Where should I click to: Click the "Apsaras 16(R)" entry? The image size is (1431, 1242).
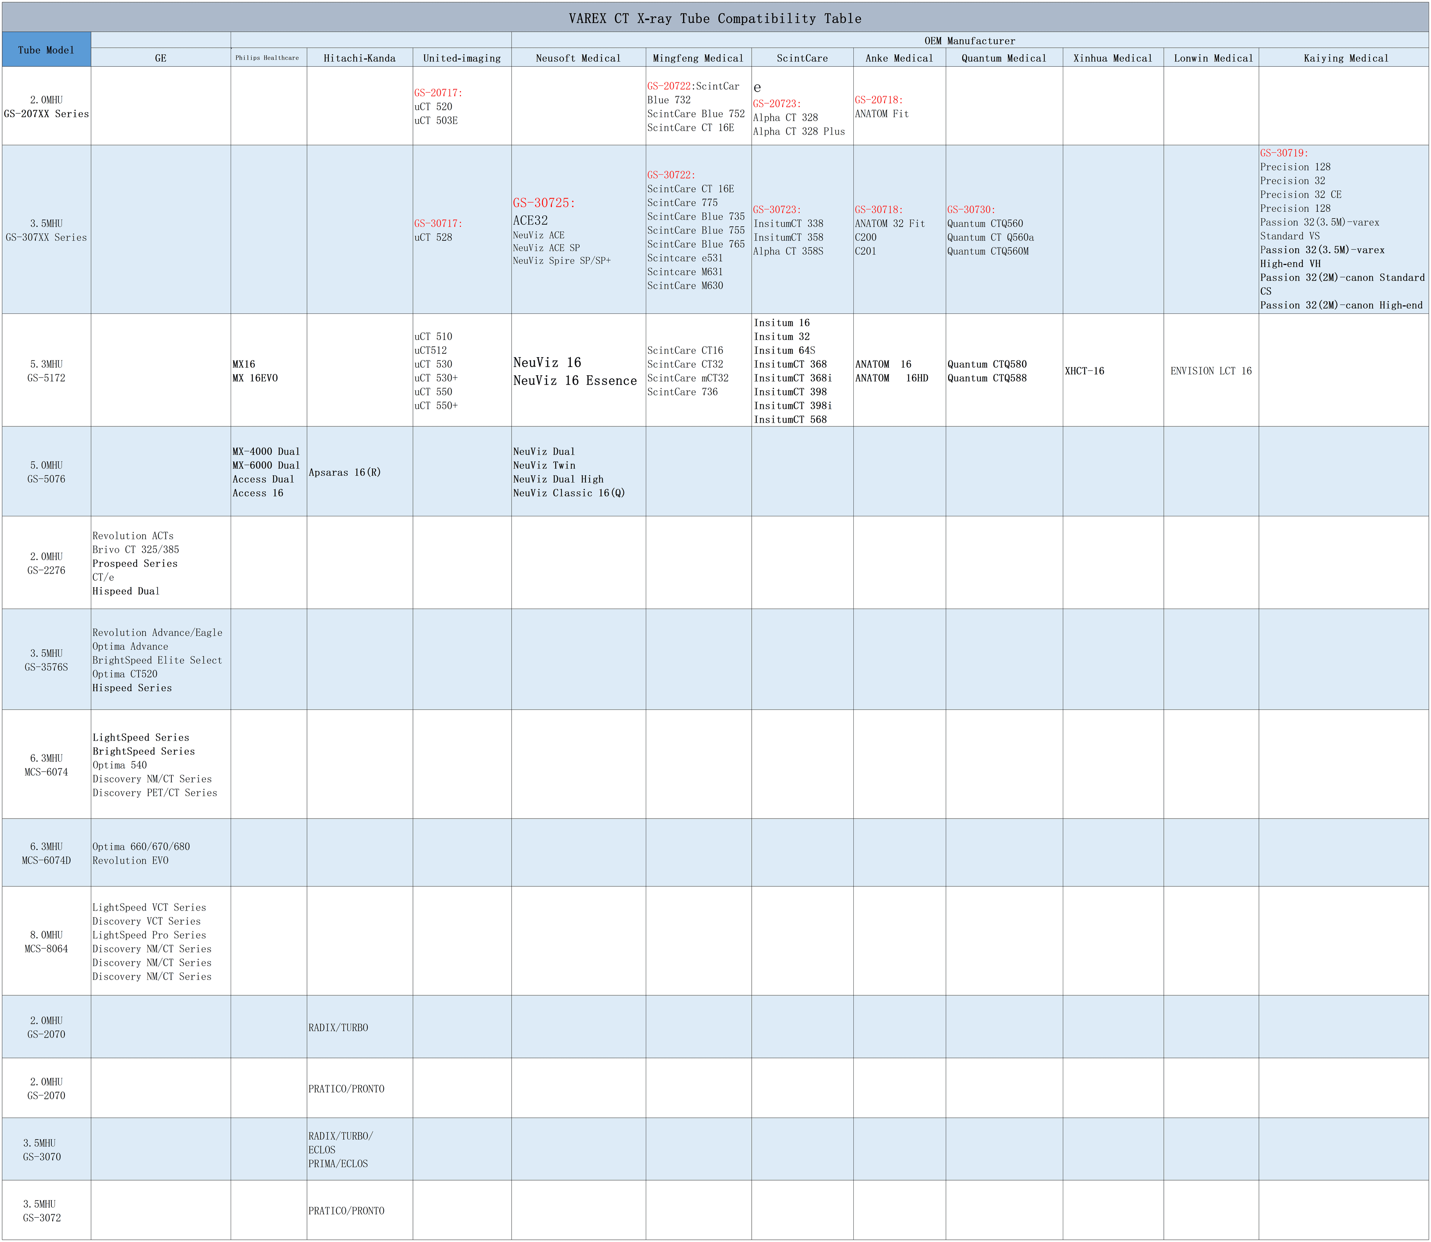[345, 472]
